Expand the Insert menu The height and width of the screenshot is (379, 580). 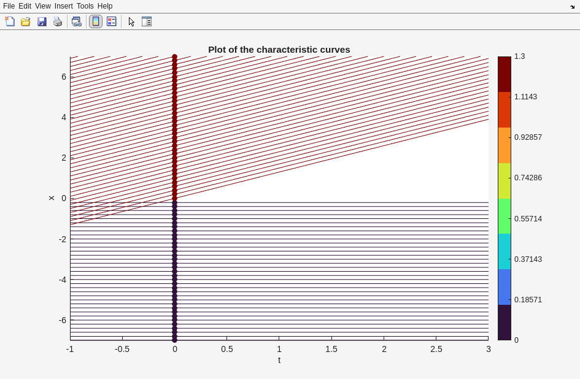[x=63, y=6]
